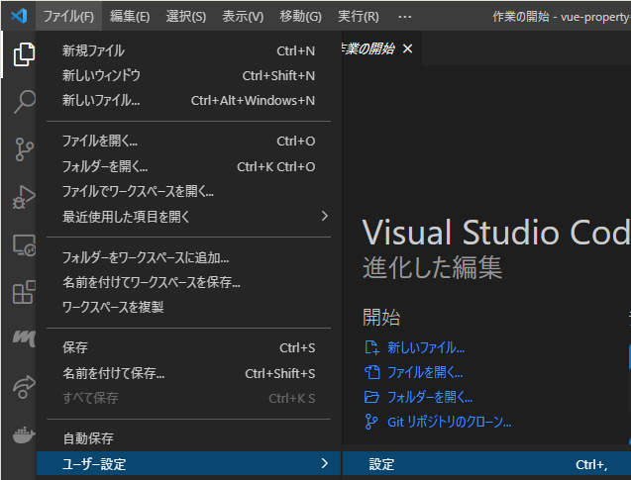Open the stylized m extension icon
Image resolution: width=631 pixels, height=480 pixels.
24,338
